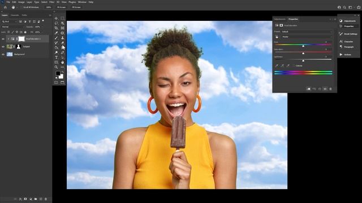Click the Search icon at top right

tap(344, 7)
